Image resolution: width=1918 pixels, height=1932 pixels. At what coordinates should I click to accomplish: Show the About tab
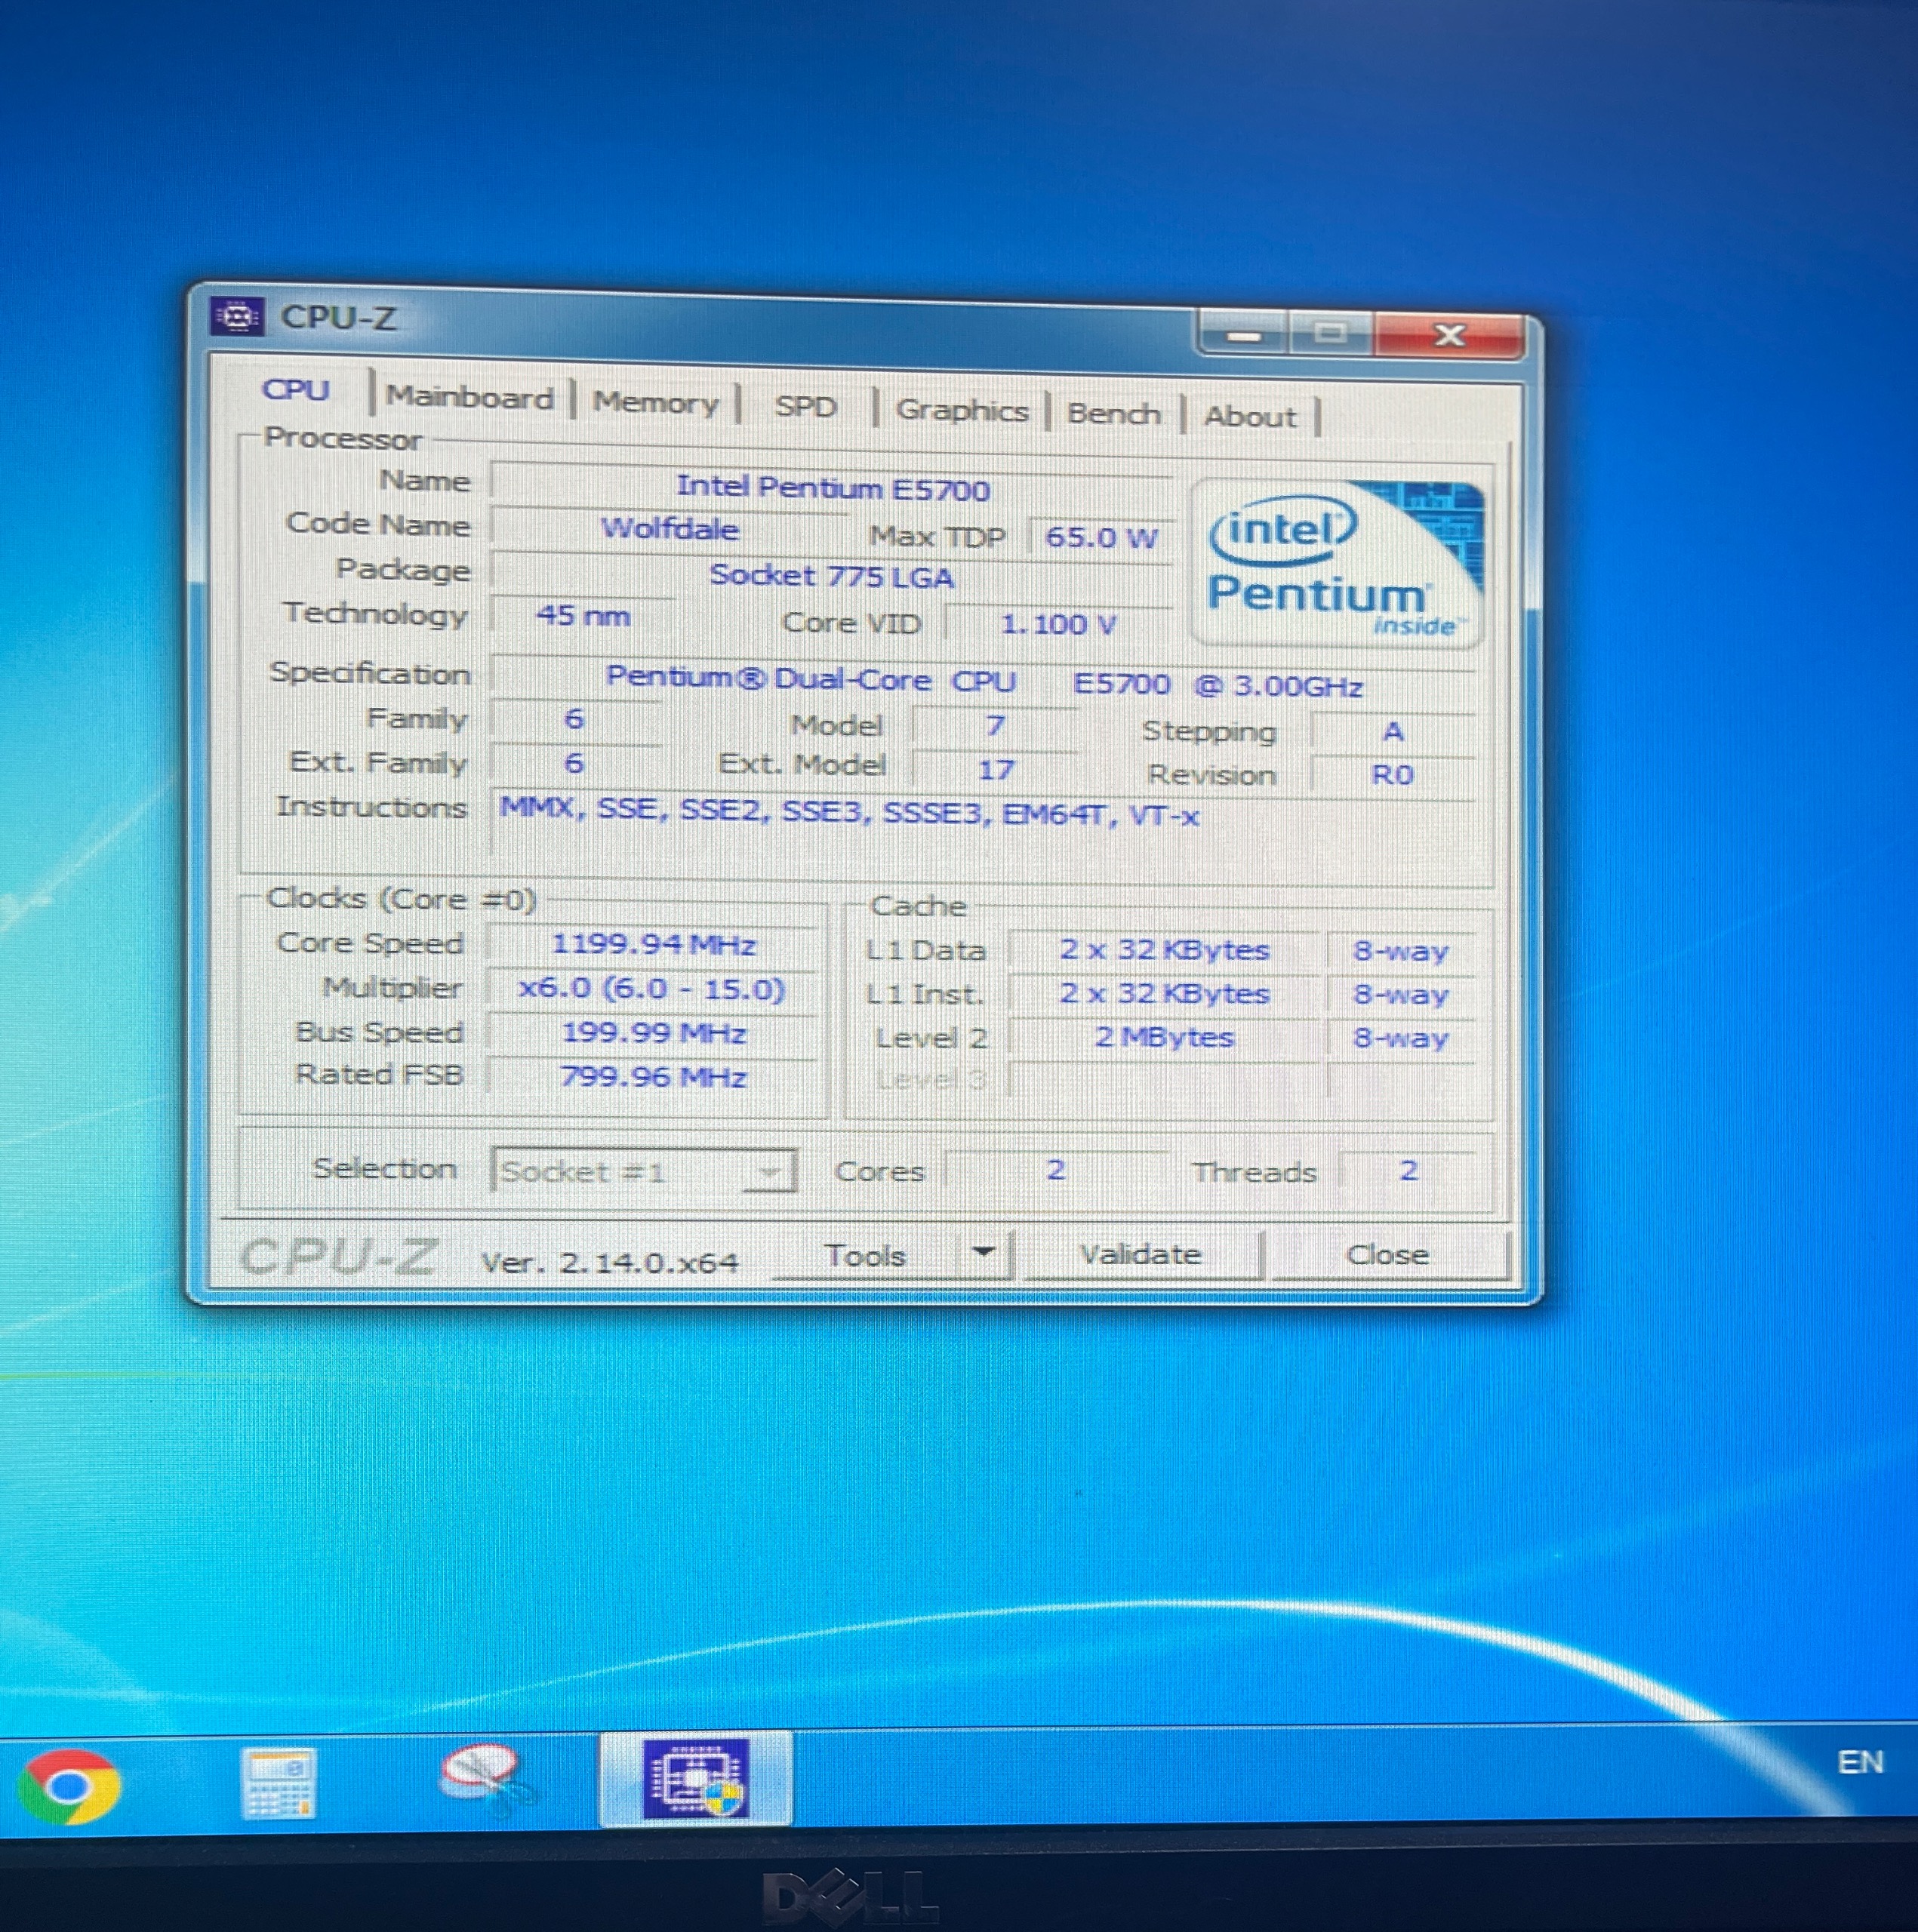pyautogui.click(x=1249, y=417)
